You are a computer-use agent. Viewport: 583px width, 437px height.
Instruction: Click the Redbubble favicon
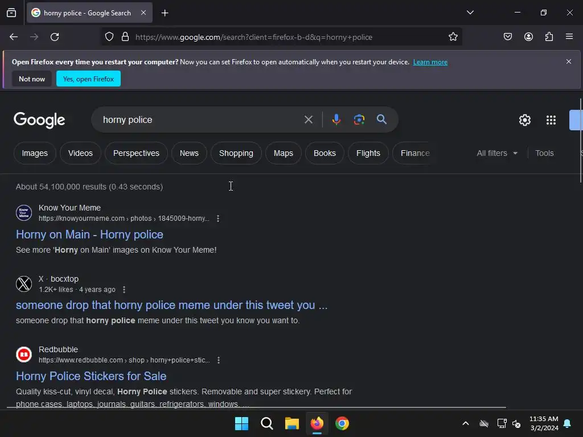click(24, 354)
